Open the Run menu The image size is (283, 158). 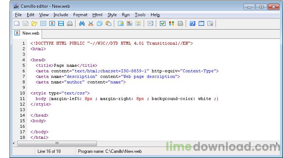pos(126,15)
